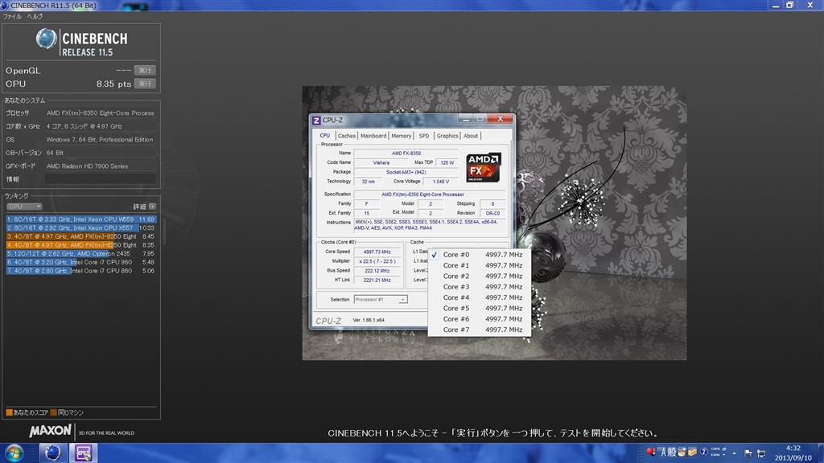Click the AMD FX Unlocked logo in CPU-Z
The image size is (824, 463).
point(483,167)
